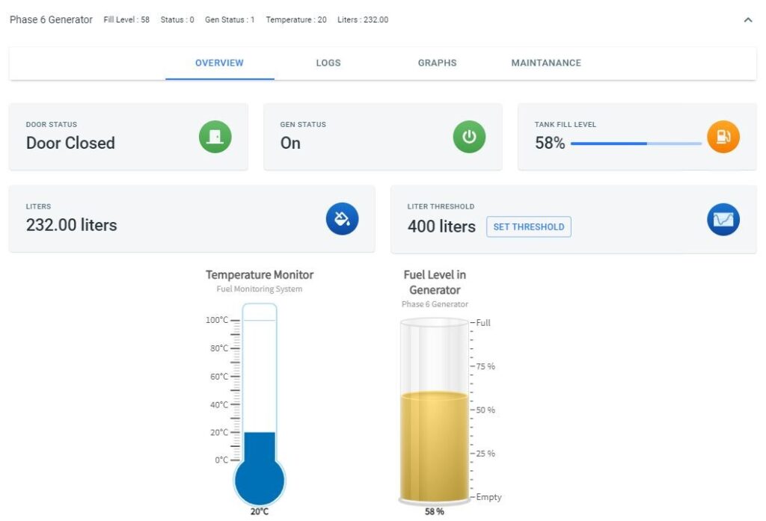Select the Graphs tab link
Image resolution: width=766 pixels, height=521 pixels.
click(x=437, y=63)
